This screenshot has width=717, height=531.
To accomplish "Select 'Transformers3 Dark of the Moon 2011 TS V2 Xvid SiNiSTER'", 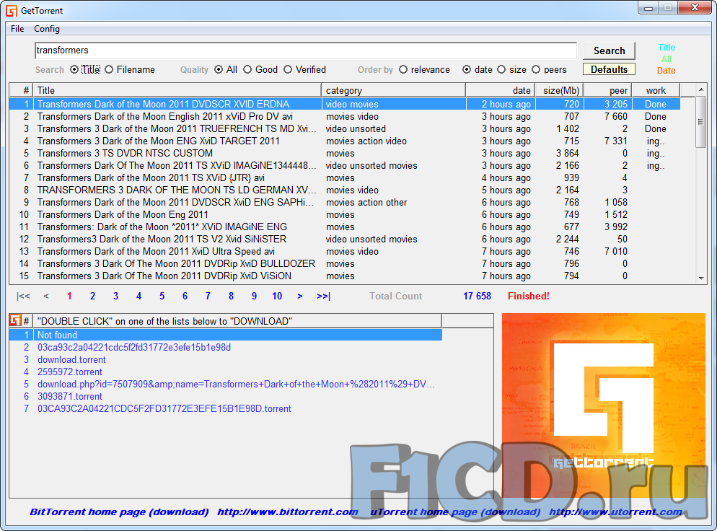I will click(x=345, y=240).
